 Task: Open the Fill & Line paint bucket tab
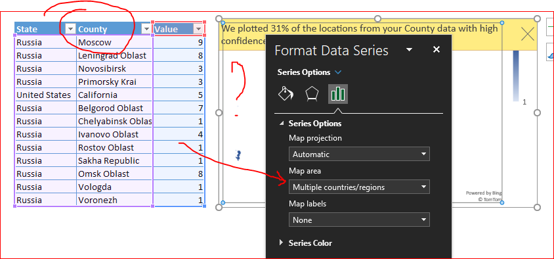point(286,94)
